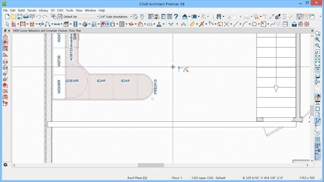Screen dimensions: 324x182
Task: Click the vertical scrollbar thumb
Action: pyautogui.click(x=312, y=110)
